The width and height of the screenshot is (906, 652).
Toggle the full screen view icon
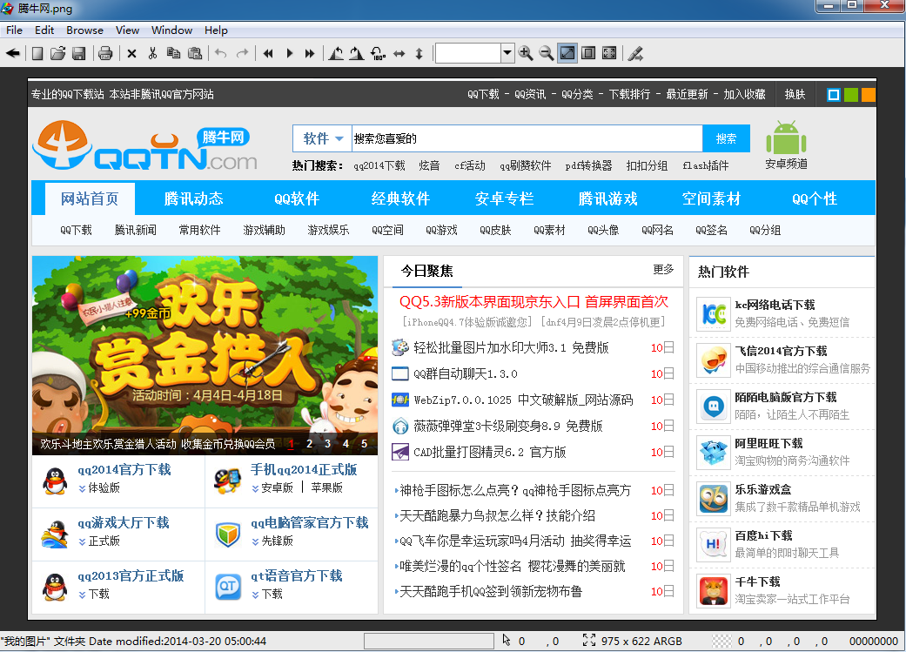609,53
